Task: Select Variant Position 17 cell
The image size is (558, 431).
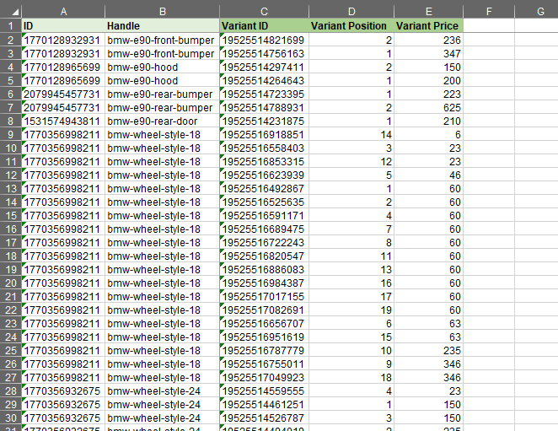Action: 351,296
